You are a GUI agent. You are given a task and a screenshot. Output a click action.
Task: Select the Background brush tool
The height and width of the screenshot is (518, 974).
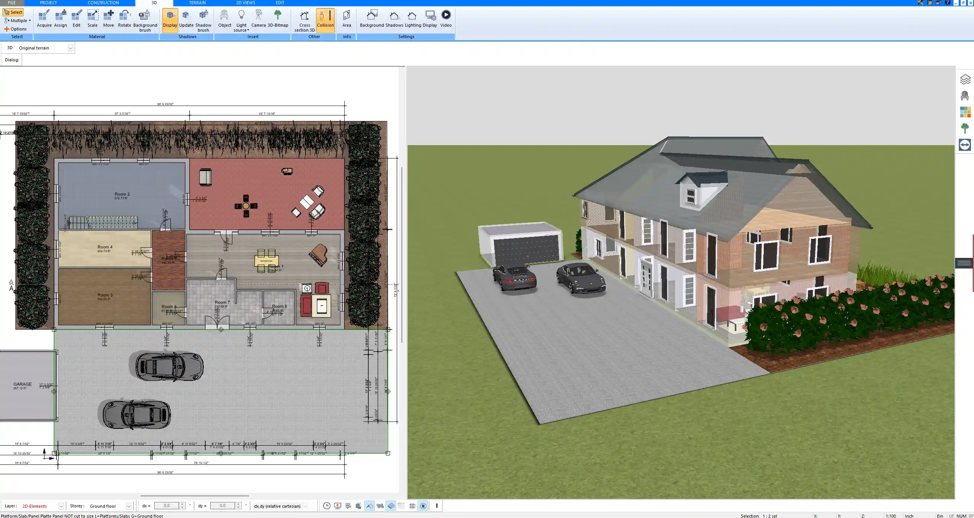click(145, 21)
